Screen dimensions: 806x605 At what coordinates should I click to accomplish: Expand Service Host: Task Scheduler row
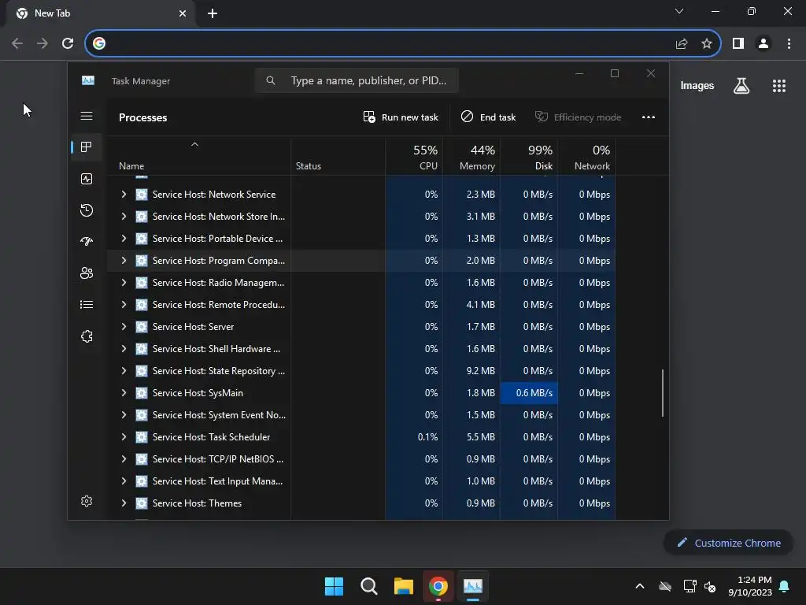click(x=124, y=437)
